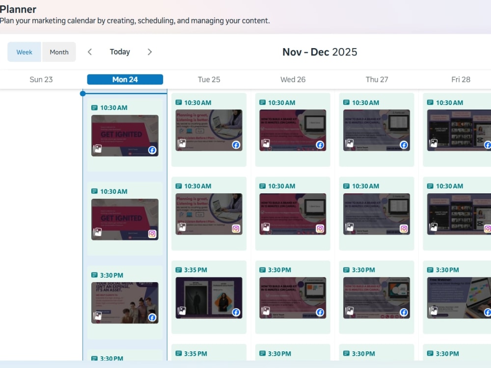
Task: Switch to the Week view
Action: click(25, 52)
